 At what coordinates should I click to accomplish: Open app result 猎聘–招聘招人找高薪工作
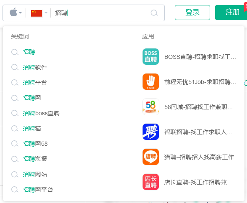coord(199,157)
